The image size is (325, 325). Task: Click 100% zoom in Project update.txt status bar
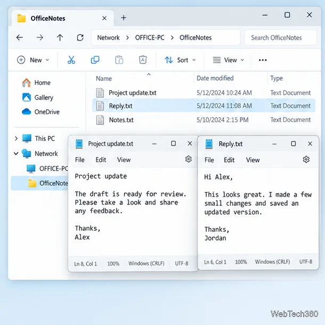[x=113, y=264]
